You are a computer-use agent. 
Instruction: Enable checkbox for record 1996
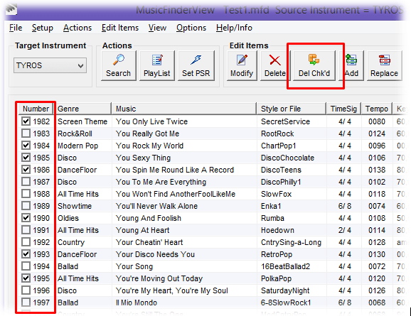point(26,290)
